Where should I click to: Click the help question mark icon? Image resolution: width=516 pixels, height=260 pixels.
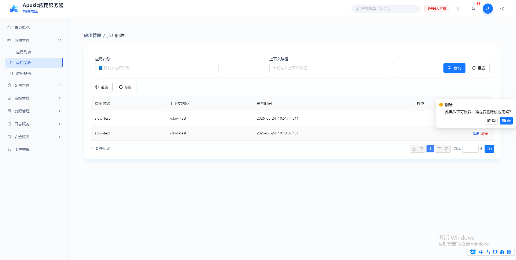502,9
